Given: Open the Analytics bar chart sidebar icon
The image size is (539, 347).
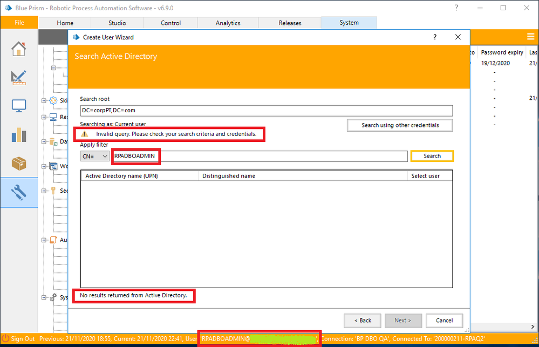Looking at the screenshot, I should [18, 135].
